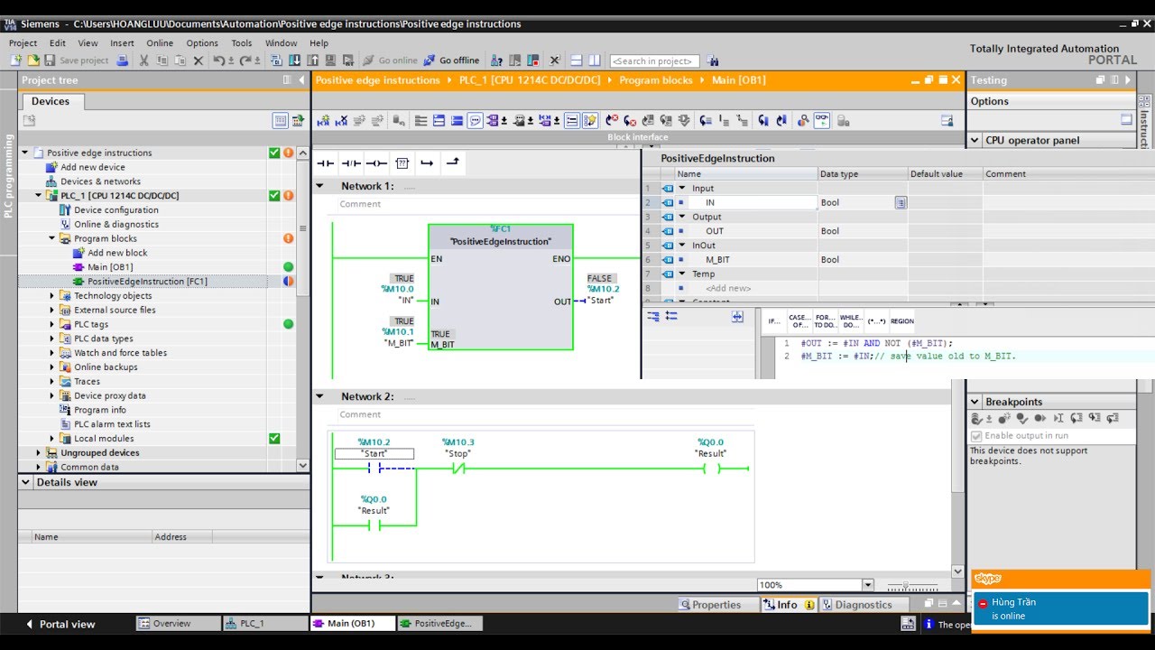Undo the last action
The height and width of the screenshot is (650, 1155).
pos(219,60)
